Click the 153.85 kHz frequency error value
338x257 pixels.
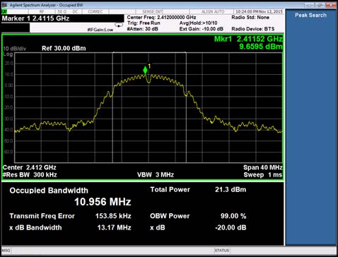(113, 216)
